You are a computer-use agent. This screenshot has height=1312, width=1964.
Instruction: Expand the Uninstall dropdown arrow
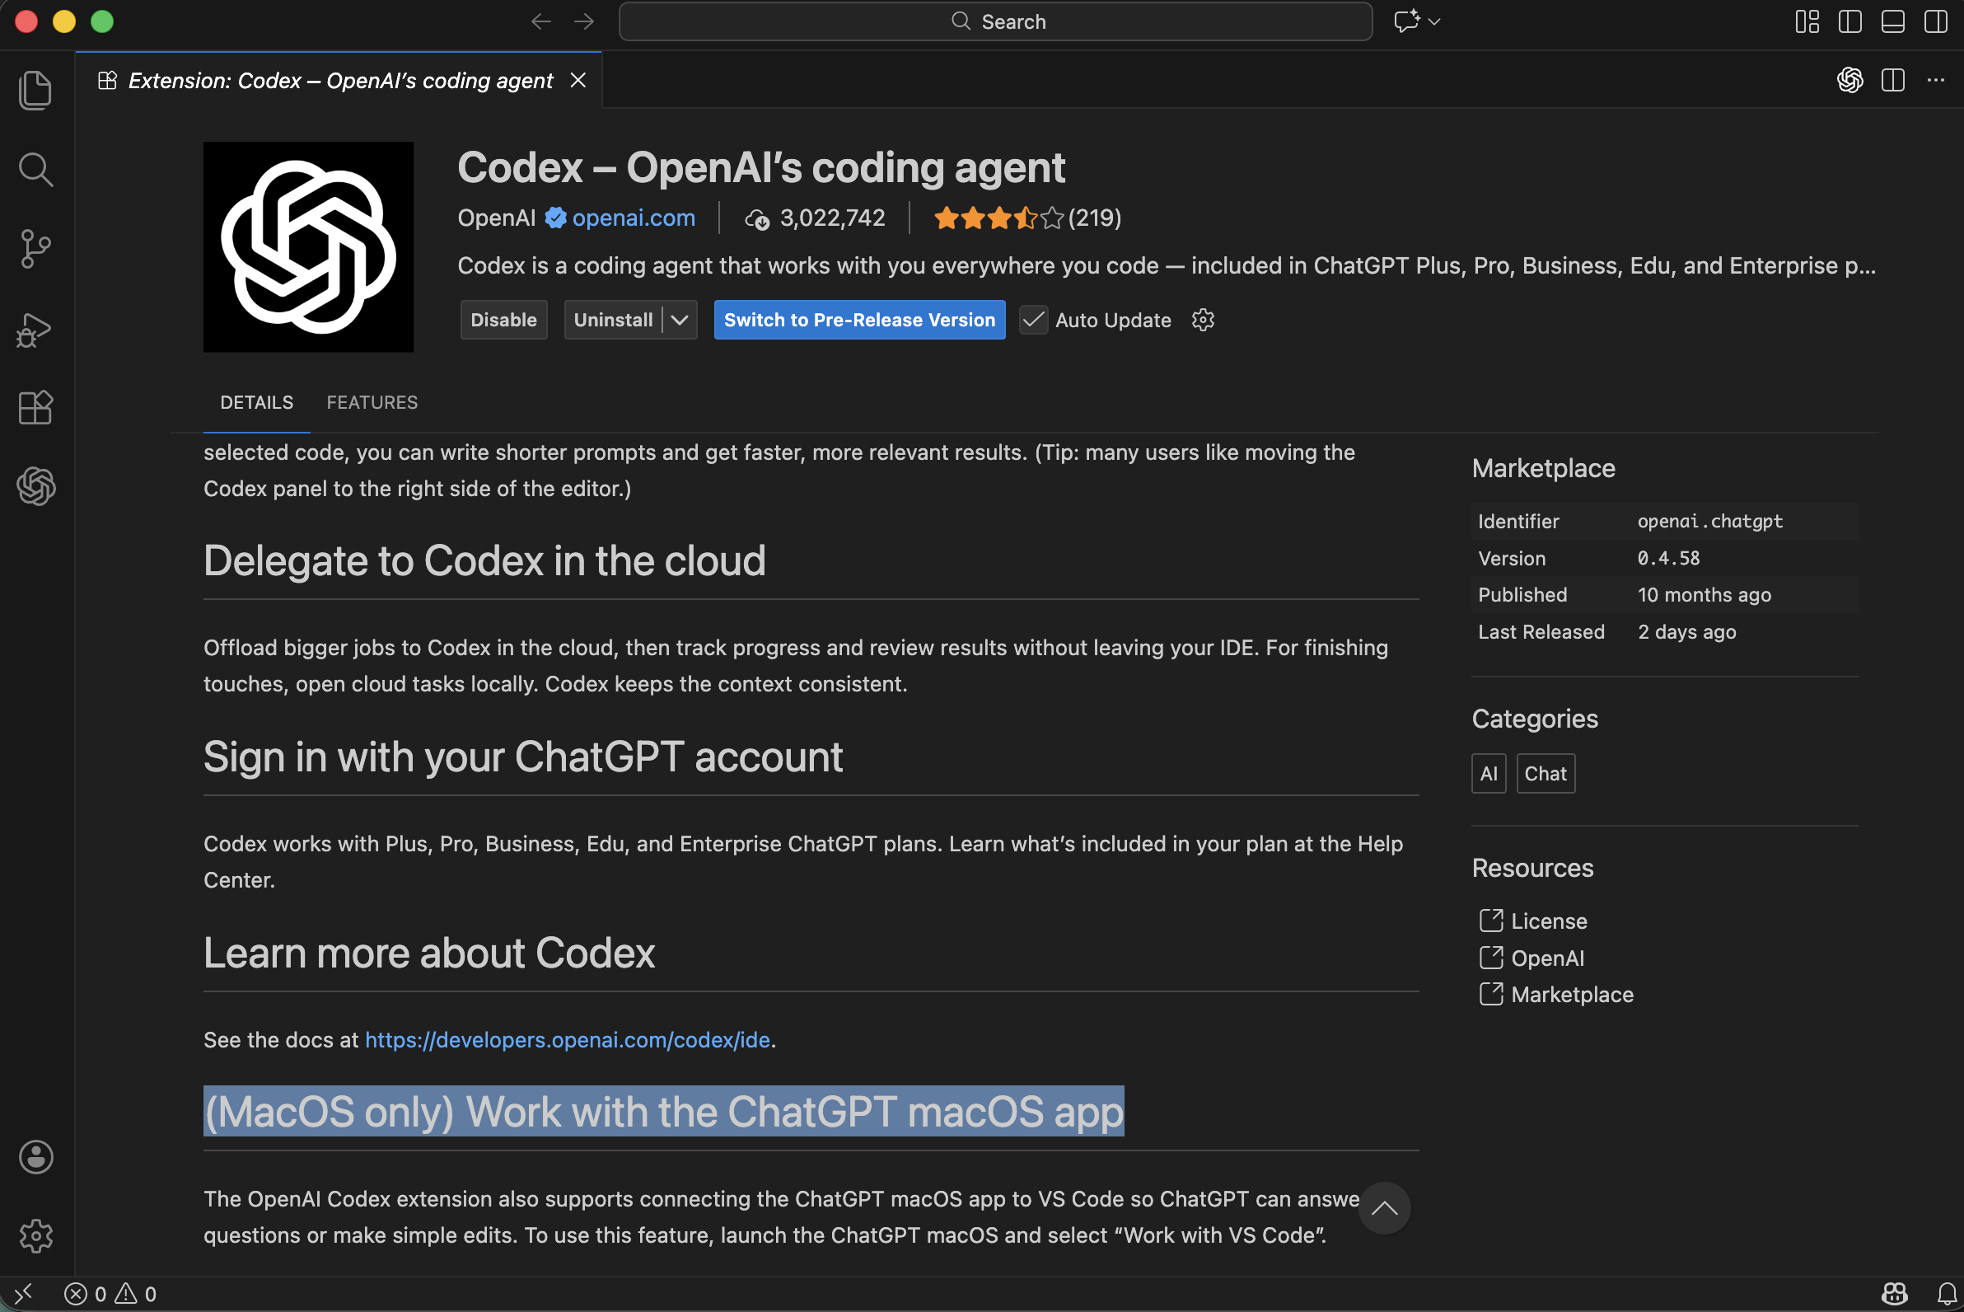coord(680,320)
